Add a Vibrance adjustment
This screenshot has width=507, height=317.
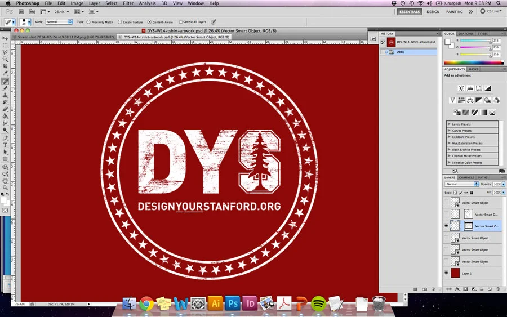tap(452, 100)
